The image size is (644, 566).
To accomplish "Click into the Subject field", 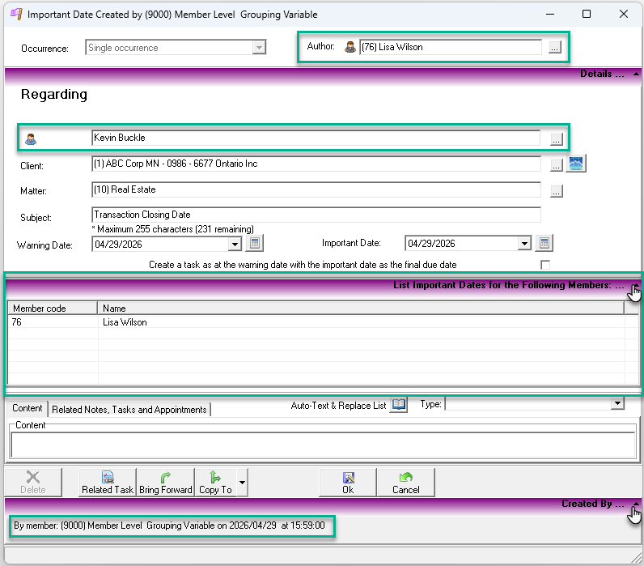I will click(x=316, y=215).
